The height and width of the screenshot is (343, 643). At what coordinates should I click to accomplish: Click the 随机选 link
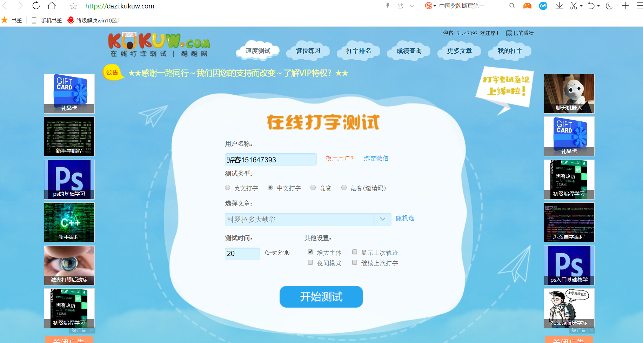coord(405,218)
